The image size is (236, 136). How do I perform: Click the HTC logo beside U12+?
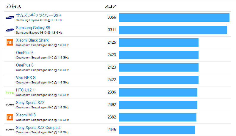[10, 92]
